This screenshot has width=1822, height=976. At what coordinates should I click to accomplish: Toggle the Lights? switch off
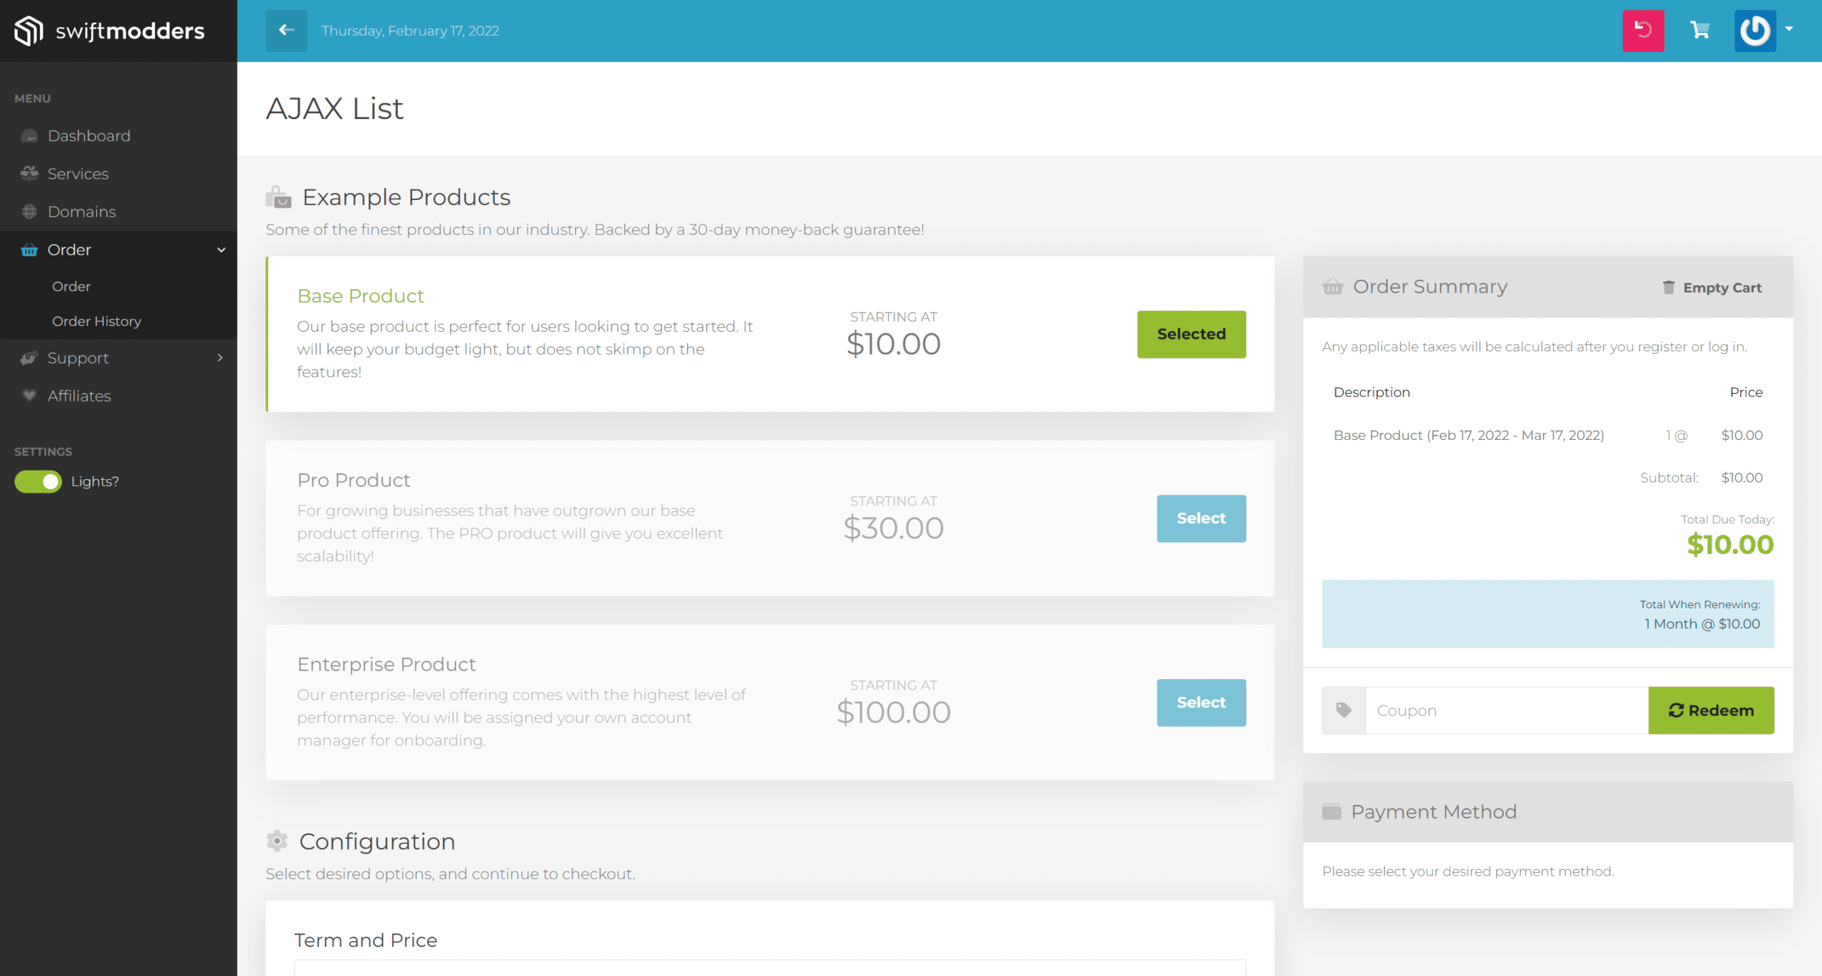pyautogui.click(x=38, y=481)
